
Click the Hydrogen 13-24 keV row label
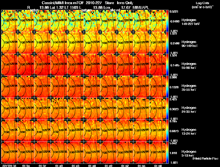[189, 132]
